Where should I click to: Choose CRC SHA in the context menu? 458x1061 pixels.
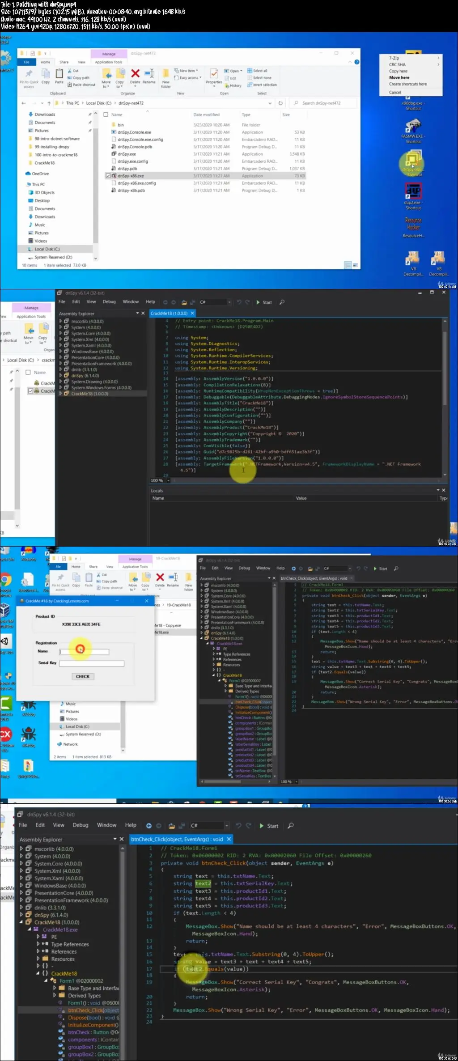coord(411,65)
